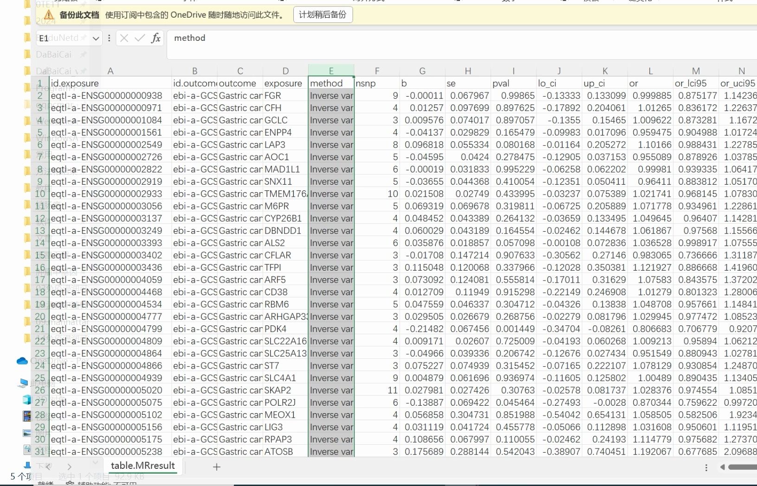This screenshot has width=757, height=486.
Task: Select the method header cell
Action: click(331, 83)
